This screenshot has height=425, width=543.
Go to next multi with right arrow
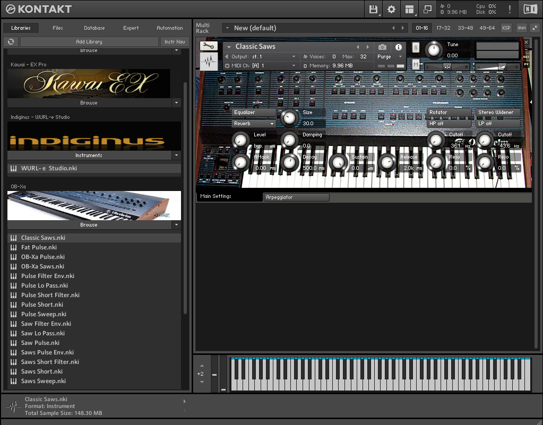point(403,28)
